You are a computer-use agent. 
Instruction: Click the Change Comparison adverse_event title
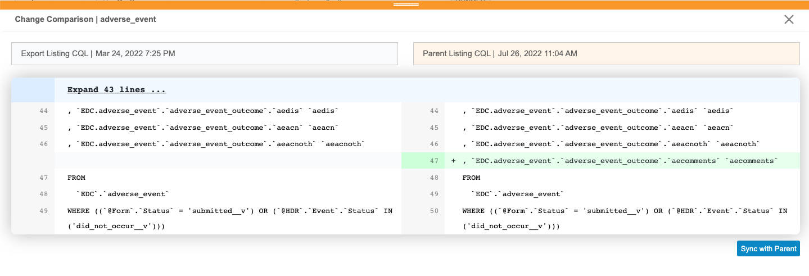(85, 20)
